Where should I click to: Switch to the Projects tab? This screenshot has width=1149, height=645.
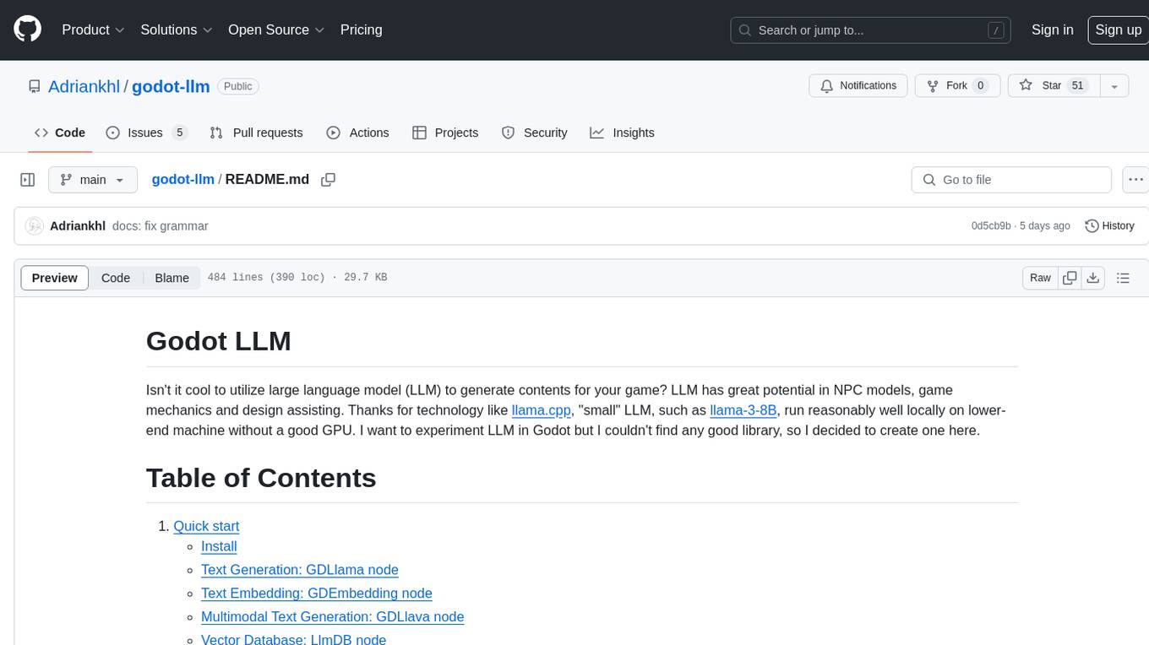pyautogui.click(x=445, y=133)
